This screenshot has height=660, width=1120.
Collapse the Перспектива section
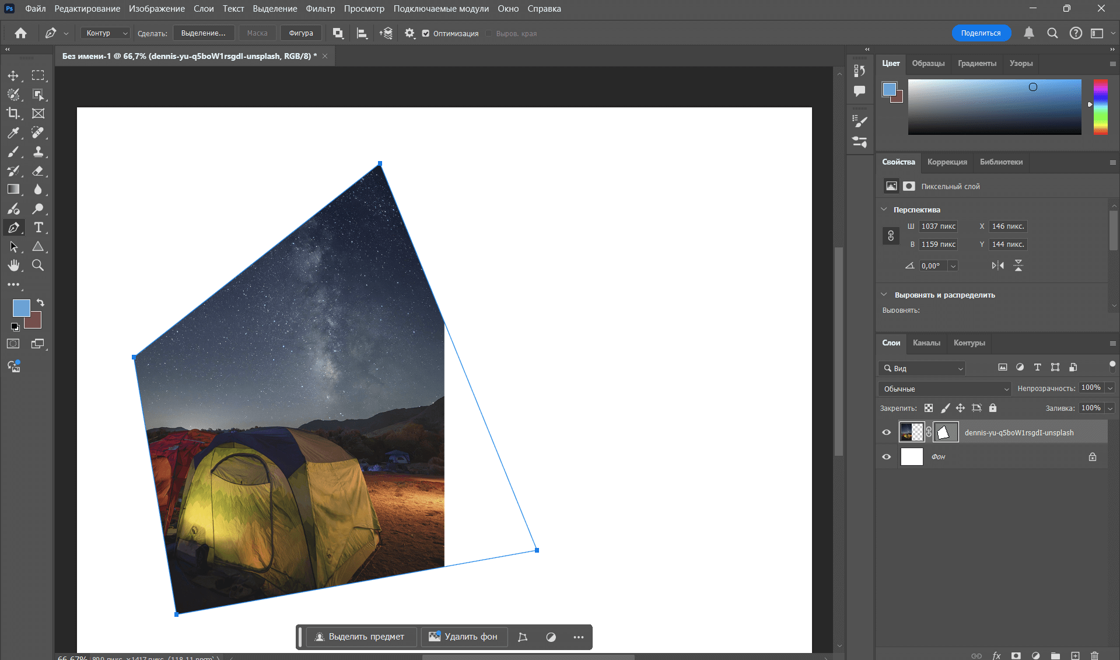click(884, 209)
